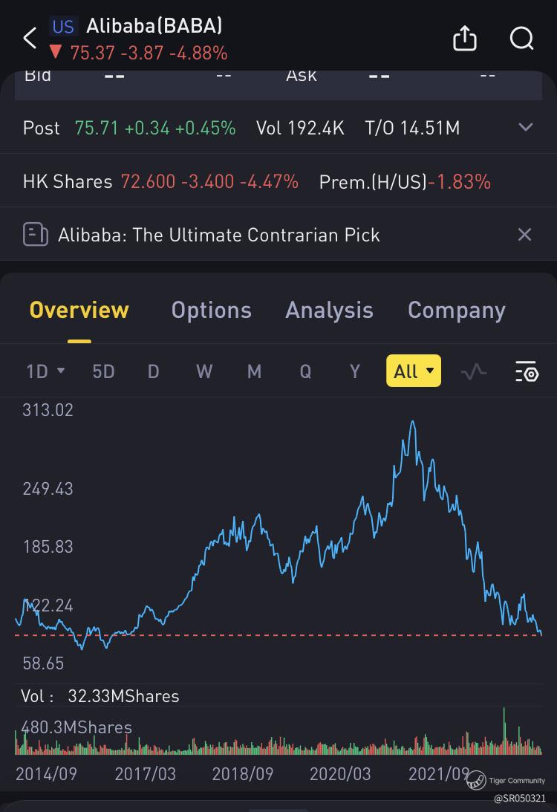The image size is (557, 812).
Task: Dismiss the Contrarian Pick news banner
Action: 524,235
